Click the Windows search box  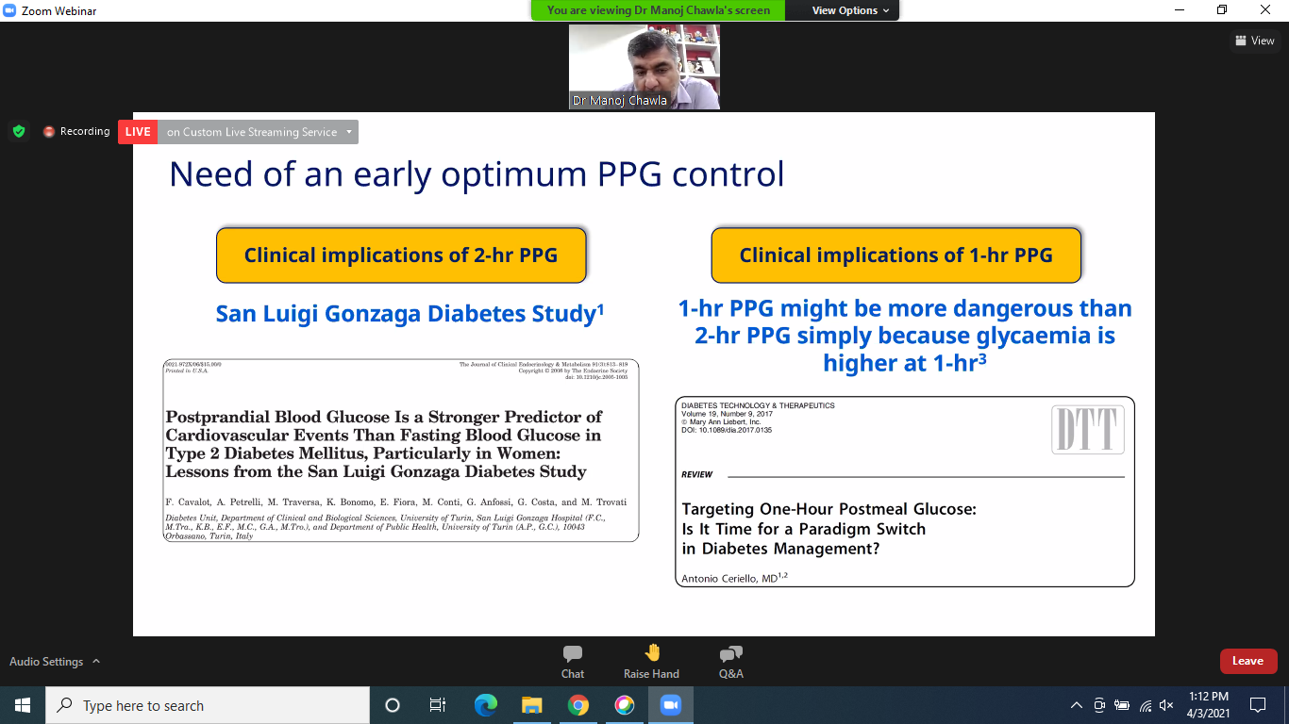pos(208,705)
